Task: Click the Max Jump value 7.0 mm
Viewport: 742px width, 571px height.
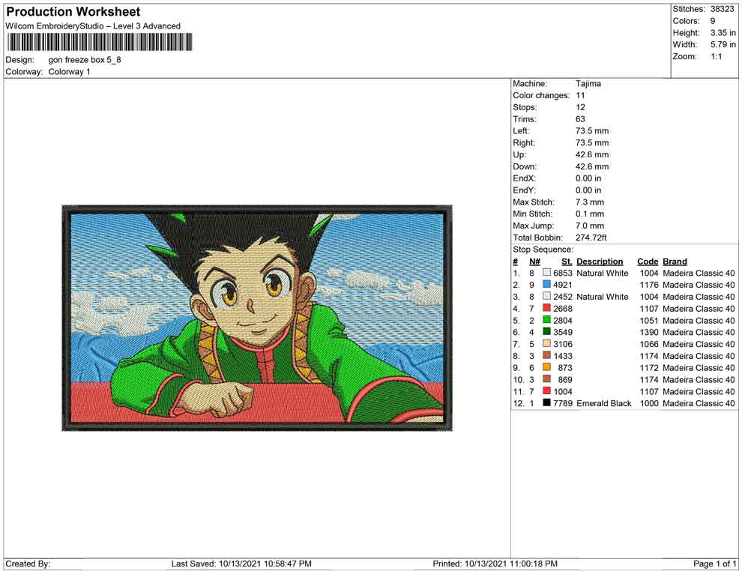Action: (x=590, y=226)
